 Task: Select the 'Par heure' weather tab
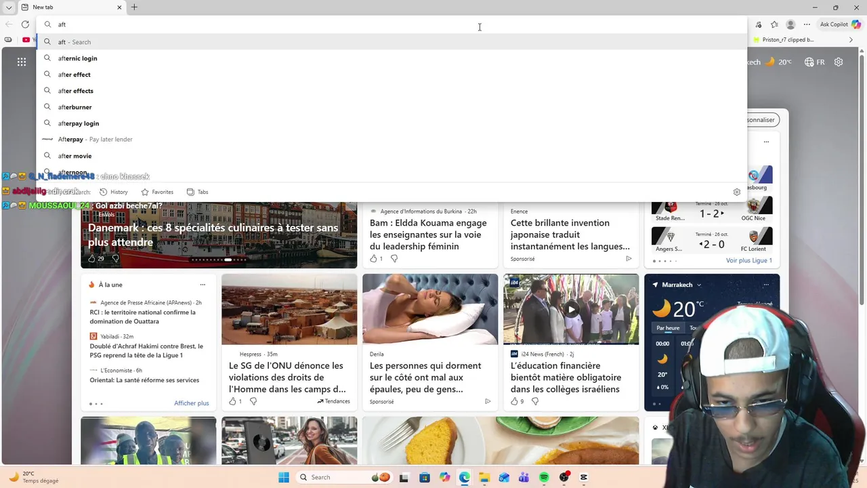(668, 328)
